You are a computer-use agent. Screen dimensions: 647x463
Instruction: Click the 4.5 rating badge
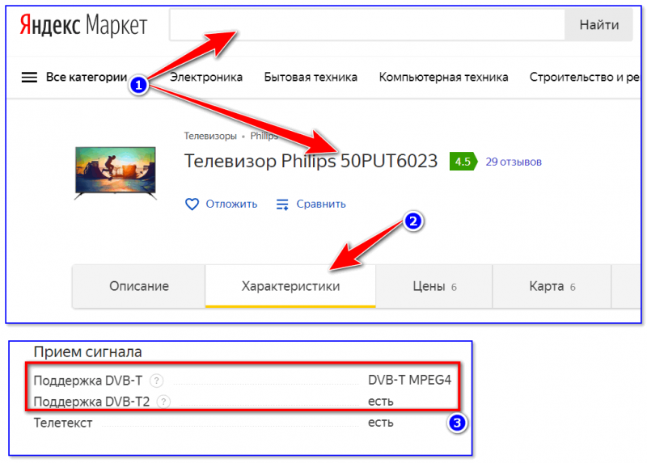click(x=463, y=162)
